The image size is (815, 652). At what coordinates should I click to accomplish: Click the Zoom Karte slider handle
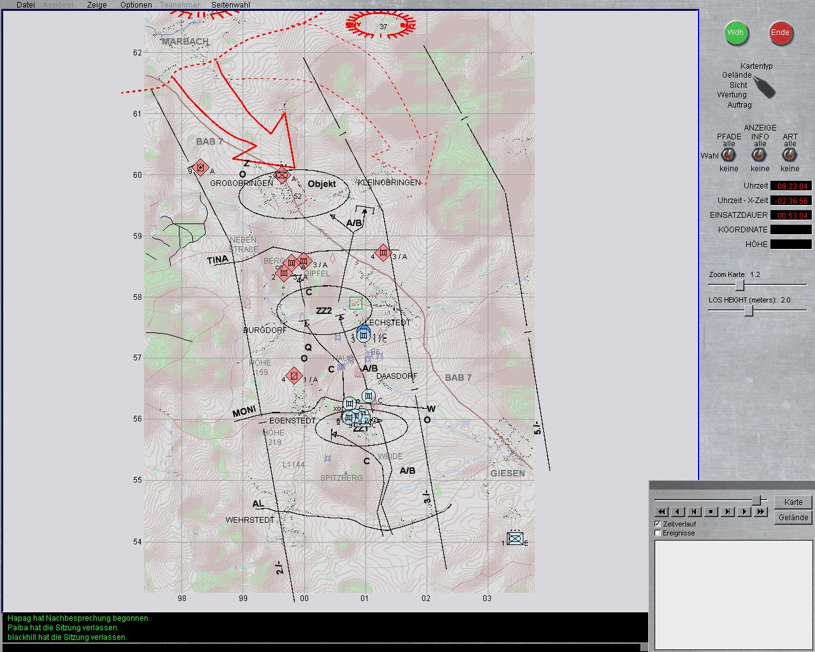(739, 285)
